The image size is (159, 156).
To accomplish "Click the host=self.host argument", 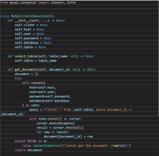I will (43, 87).
